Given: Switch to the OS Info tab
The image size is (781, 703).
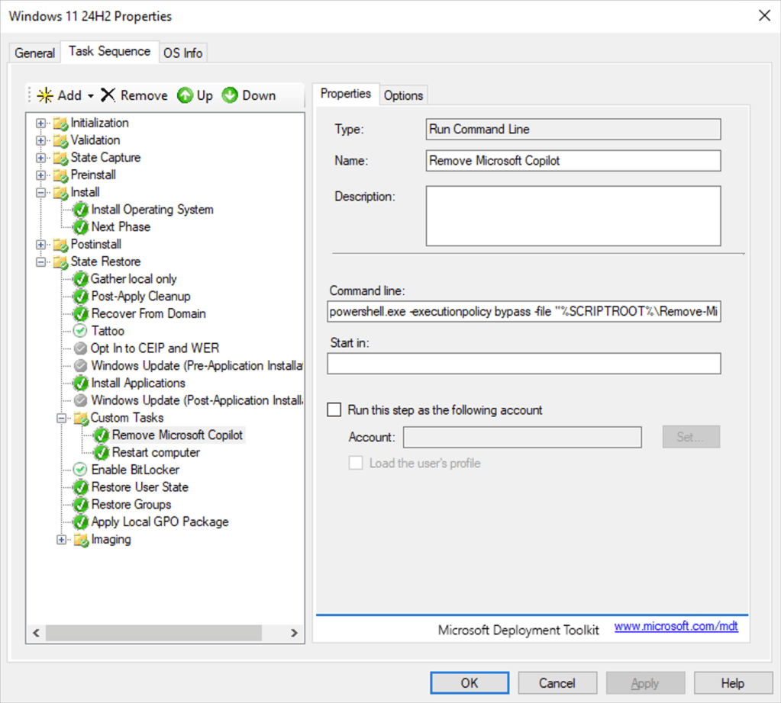Looking at the screenshot, I should [182, 52].
